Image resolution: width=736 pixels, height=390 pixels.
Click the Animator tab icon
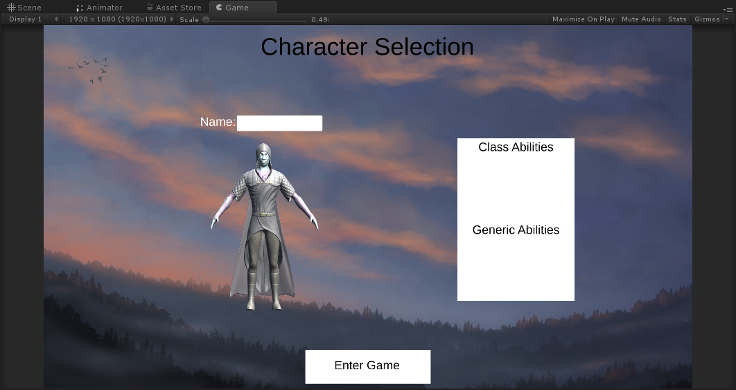coord(80,8)
